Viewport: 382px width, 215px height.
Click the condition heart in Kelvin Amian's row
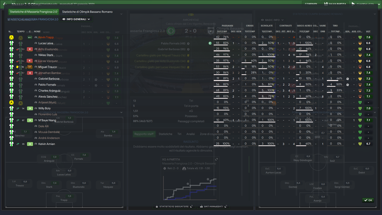[360, 144]
